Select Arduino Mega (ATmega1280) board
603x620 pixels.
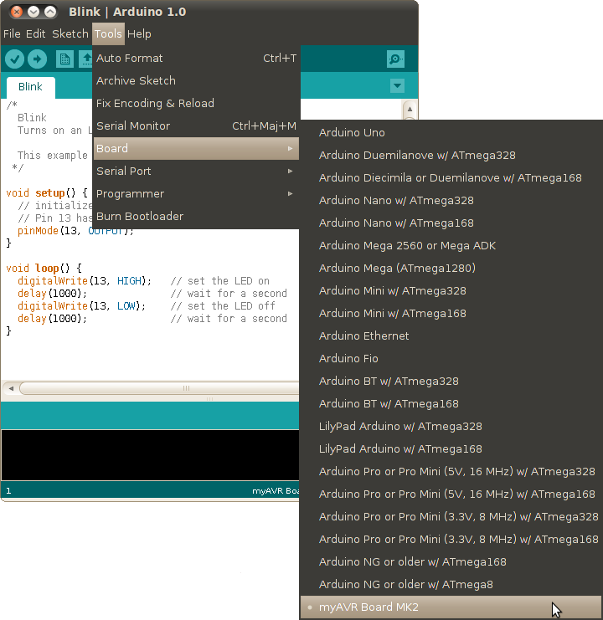click(451, 268)
